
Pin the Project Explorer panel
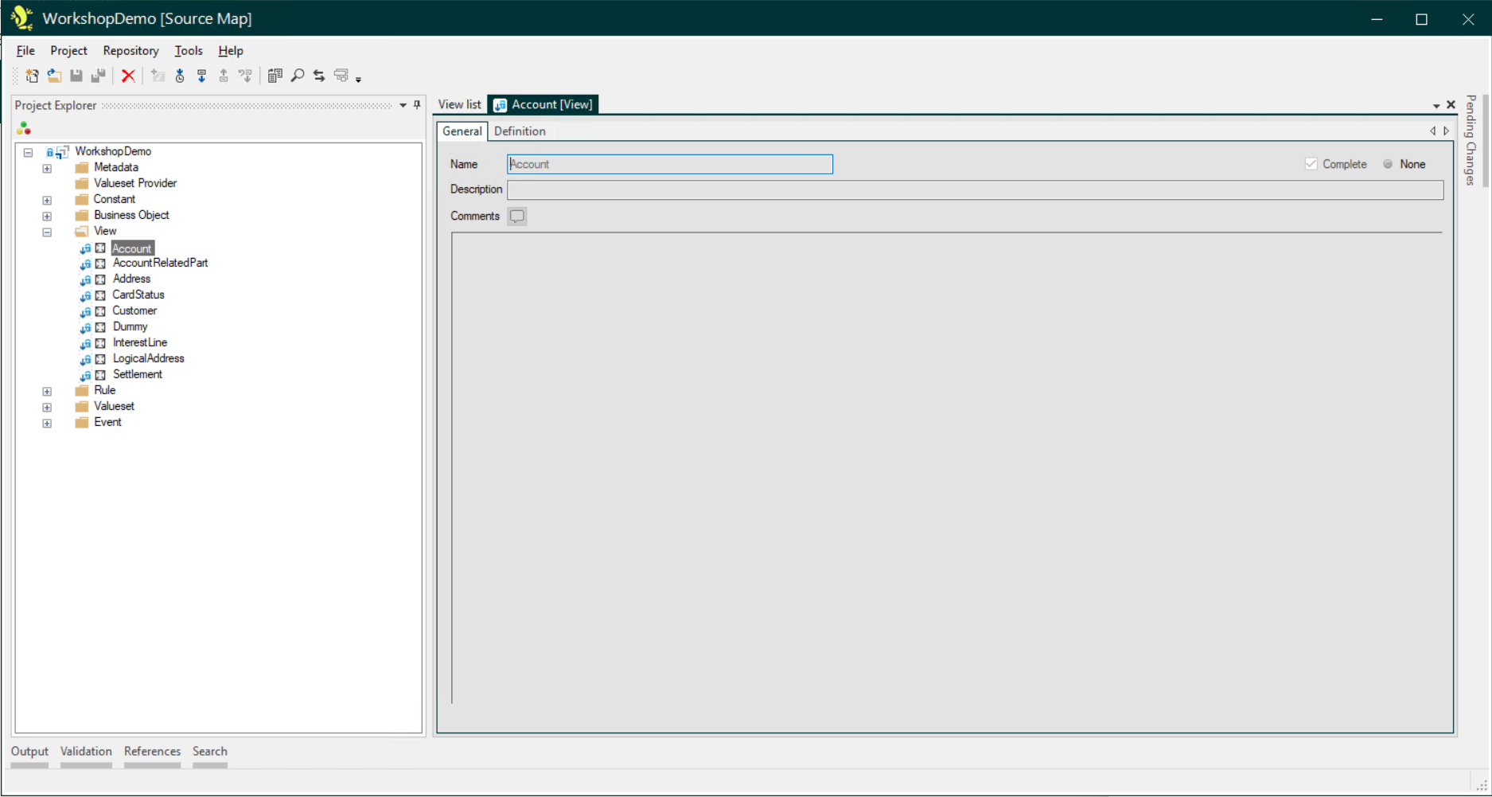click(x=417, y=105)
